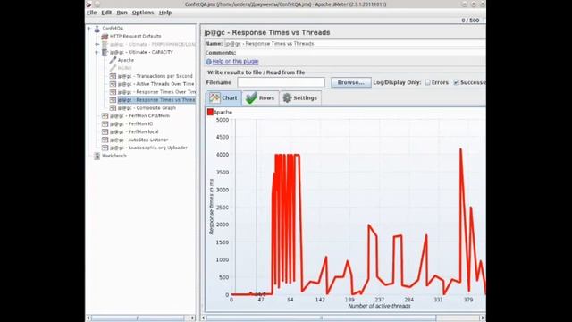Switch to the Rows tab
This screenshot has height=322, width=572.
pos(260,97)
